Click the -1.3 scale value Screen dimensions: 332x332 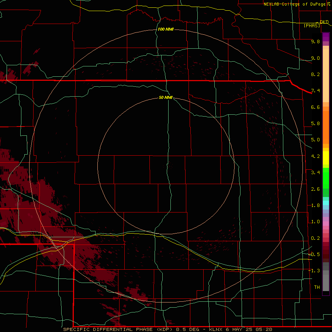coord(314,271)
